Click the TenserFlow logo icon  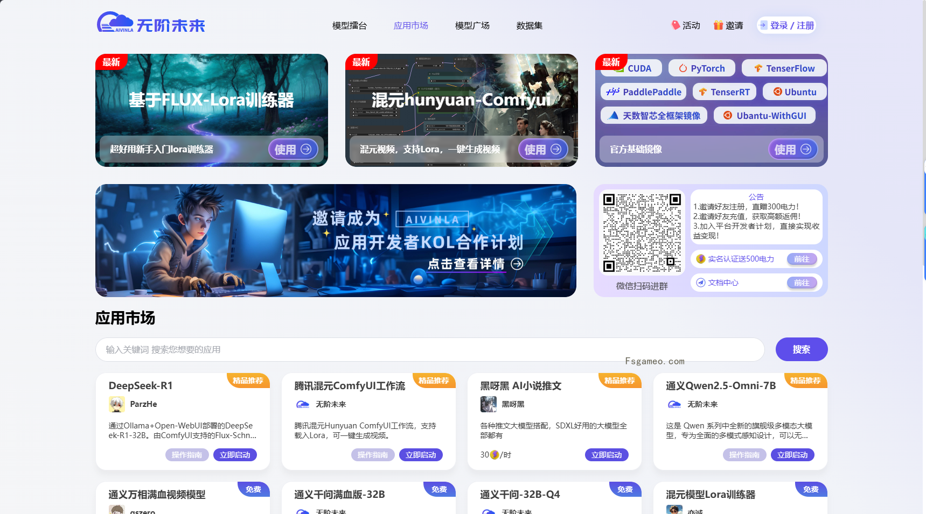[x=758, y=68]
